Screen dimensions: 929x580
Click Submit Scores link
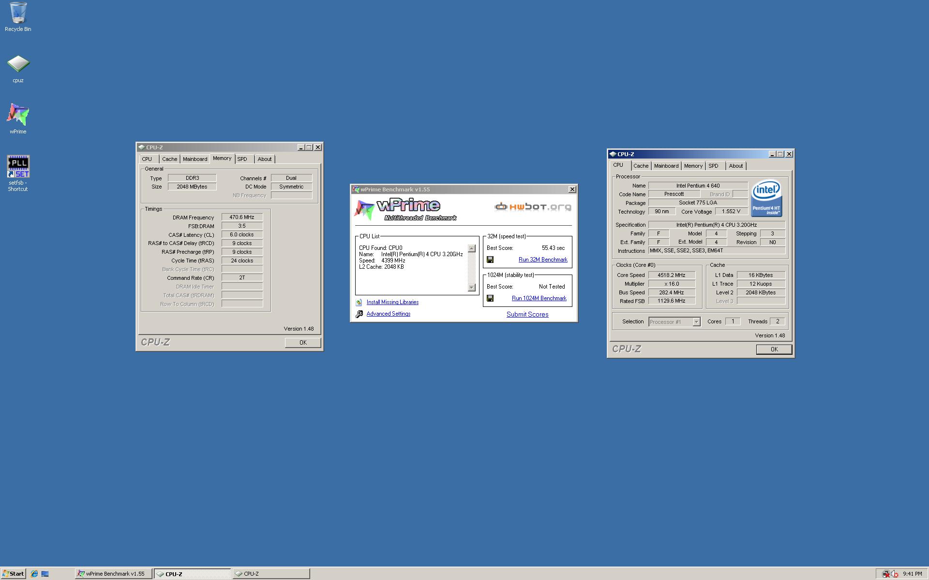pyautogui.click(x=527, y=314)
